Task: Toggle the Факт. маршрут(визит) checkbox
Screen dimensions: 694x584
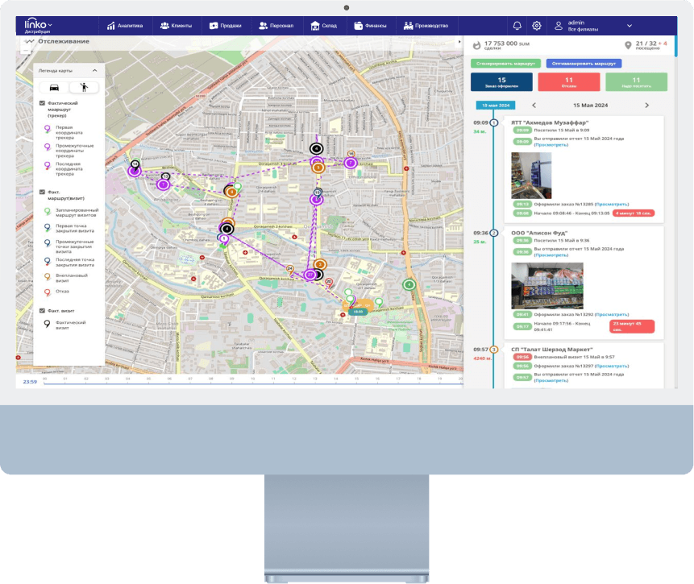Action: (x=42, y=192)
